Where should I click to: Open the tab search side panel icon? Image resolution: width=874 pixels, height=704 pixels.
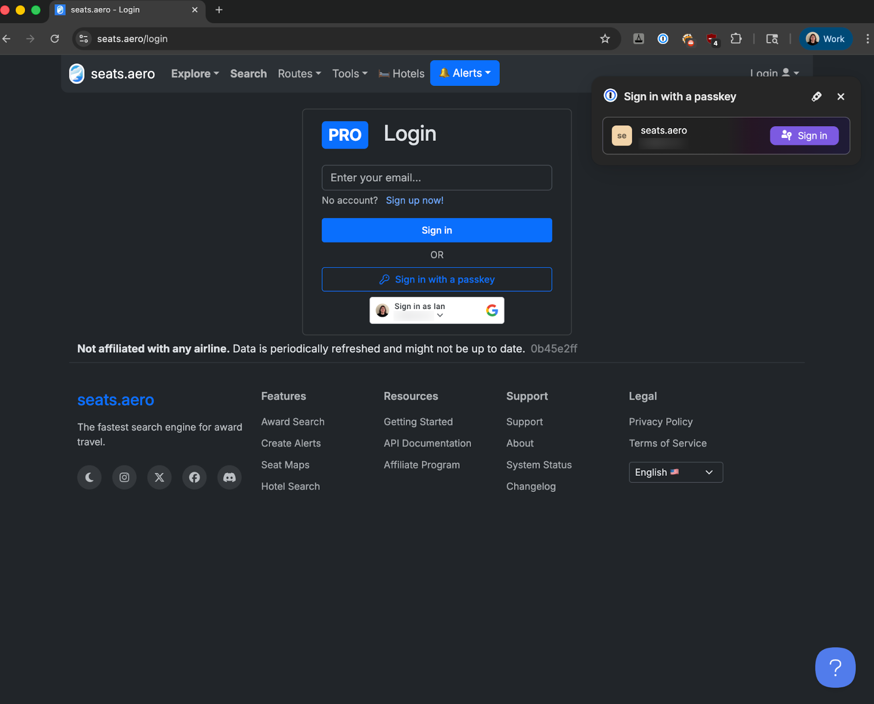click(x=772, y=39)
